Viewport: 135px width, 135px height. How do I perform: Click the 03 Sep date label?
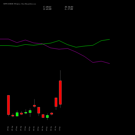point(38,129)
